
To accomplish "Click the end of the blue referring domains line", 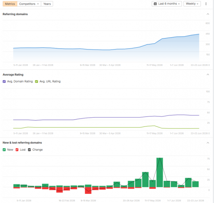I will coord(199,34).
